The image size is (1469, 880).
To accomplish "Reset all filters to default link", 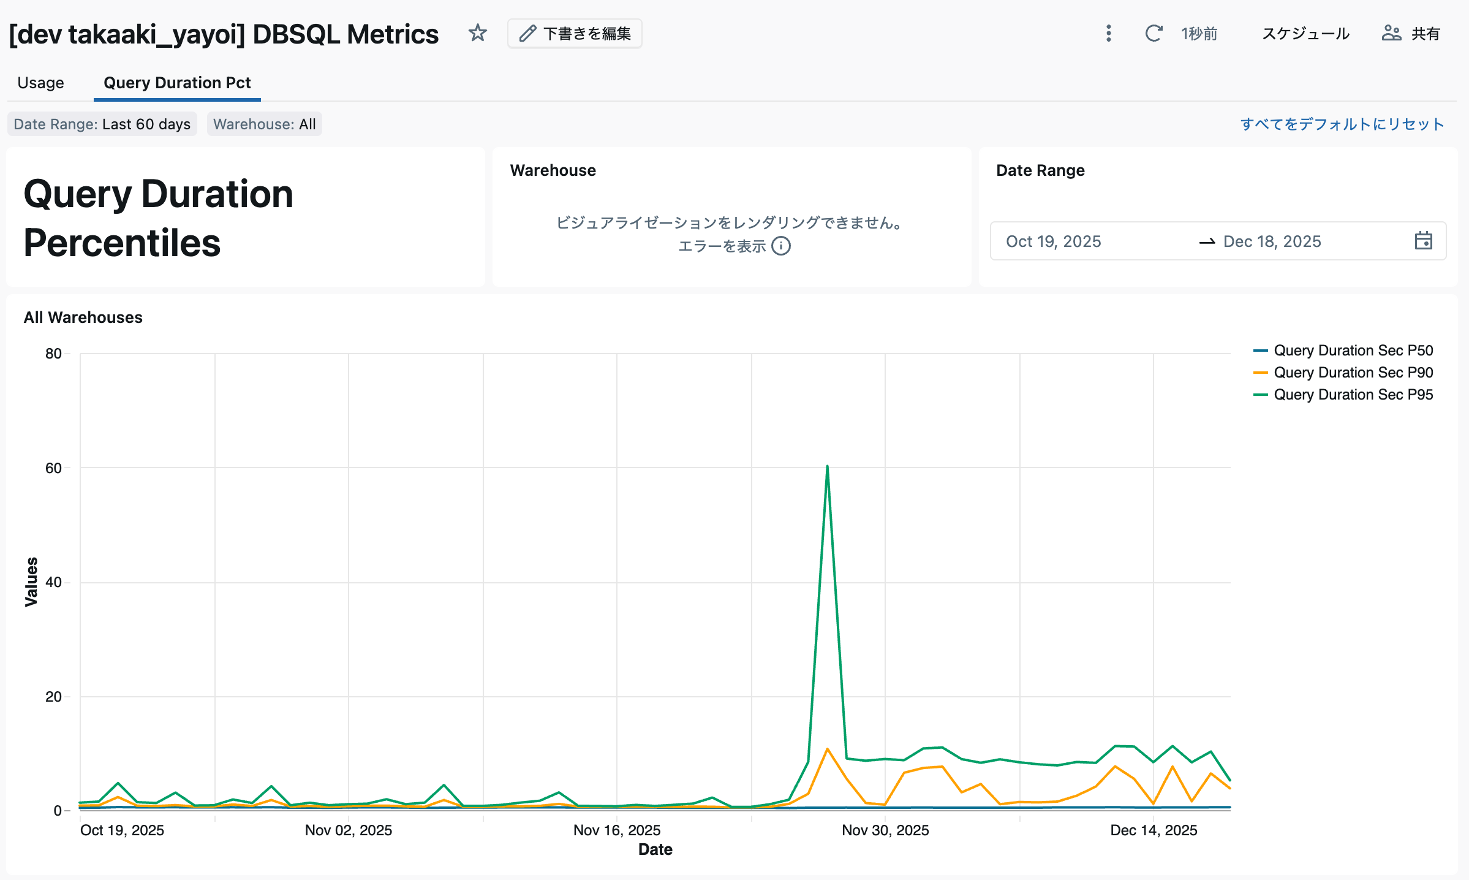I will (x=1342, y=124).
